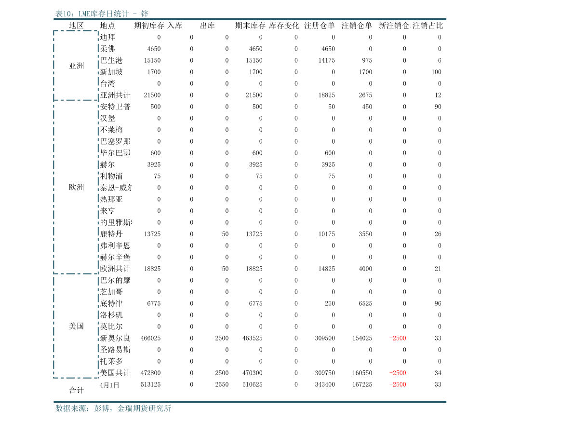Viewport: 574px width, 422px height.
Task: Click inside the tall middle dashed box
Action: [76, 187]
